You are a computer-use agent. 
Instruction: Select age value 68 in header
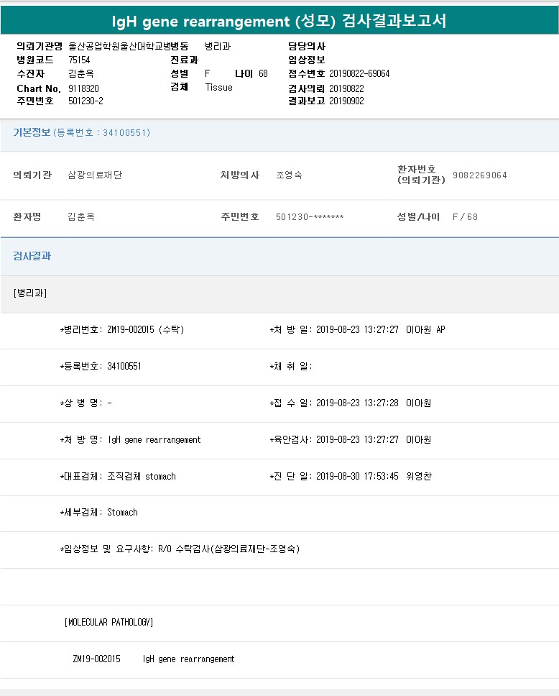(263, 73)
